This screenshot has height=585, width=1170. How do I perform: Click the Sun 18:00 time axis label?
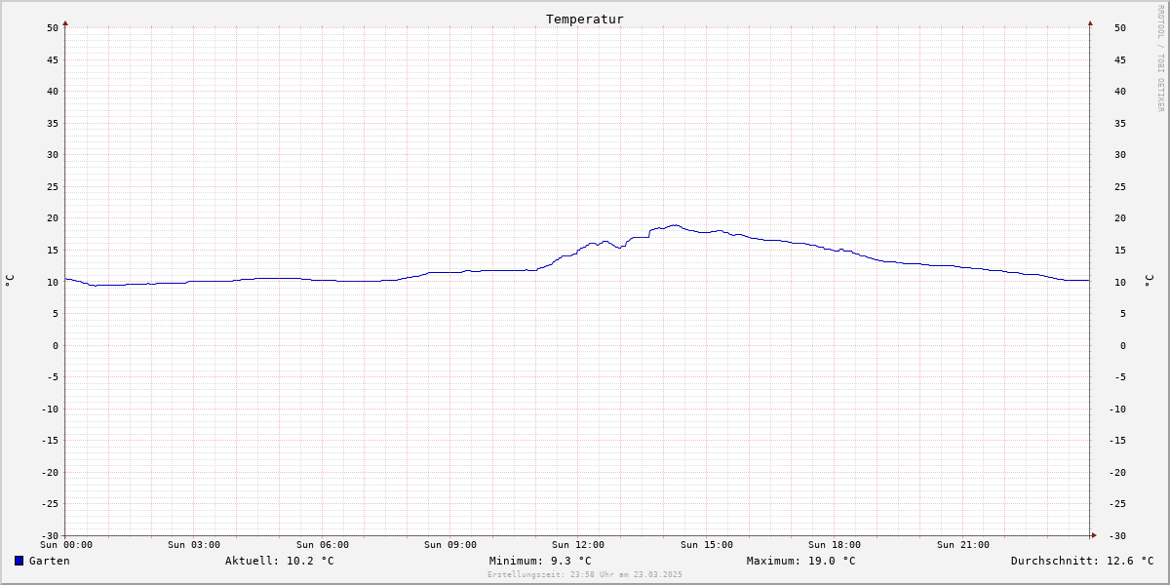(835, 545)
